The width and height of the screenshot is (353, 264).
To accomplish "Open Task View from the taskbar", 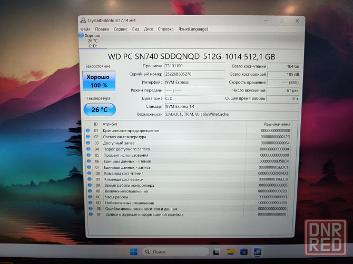I will 217,252.
